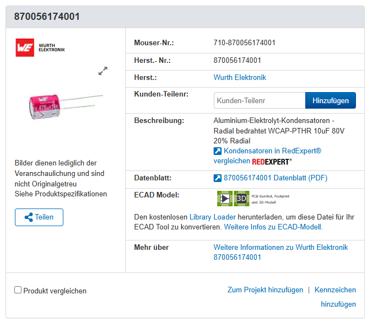The image size is (367, 321).
Task: Enlarge the capacitor image with expand arrows
Action: [103, 71]
